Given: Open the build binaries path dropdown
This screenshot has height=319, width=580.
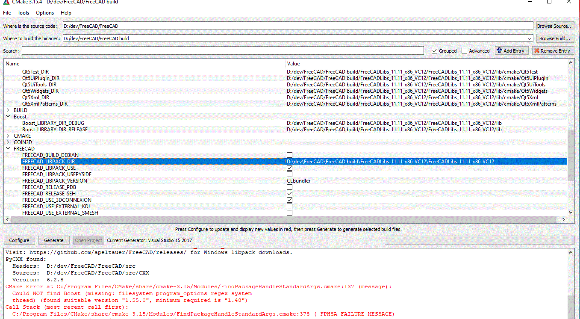Looking at the screenshot, I should tap(530, 38).
